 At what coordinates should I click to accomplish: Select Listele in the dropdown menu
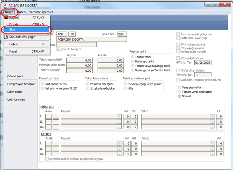14,44
